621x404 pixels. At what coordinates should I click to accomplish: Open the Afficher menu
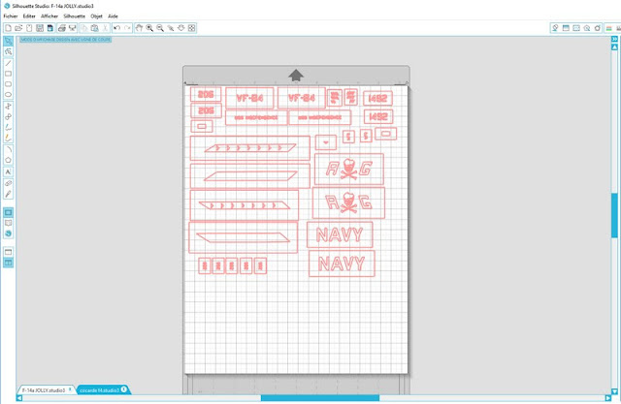pos(49,16)
